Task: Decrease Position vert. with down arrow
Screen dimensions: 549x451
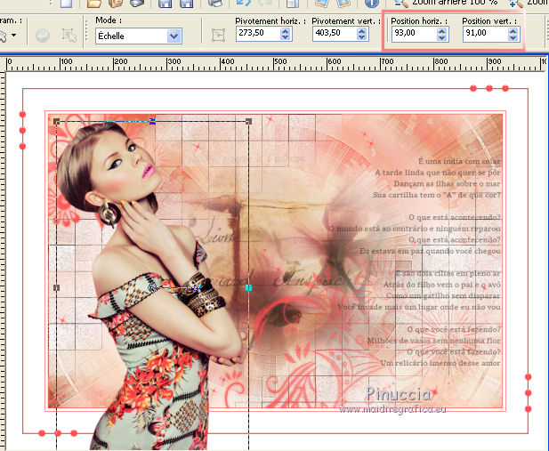Action: [513, 37]
